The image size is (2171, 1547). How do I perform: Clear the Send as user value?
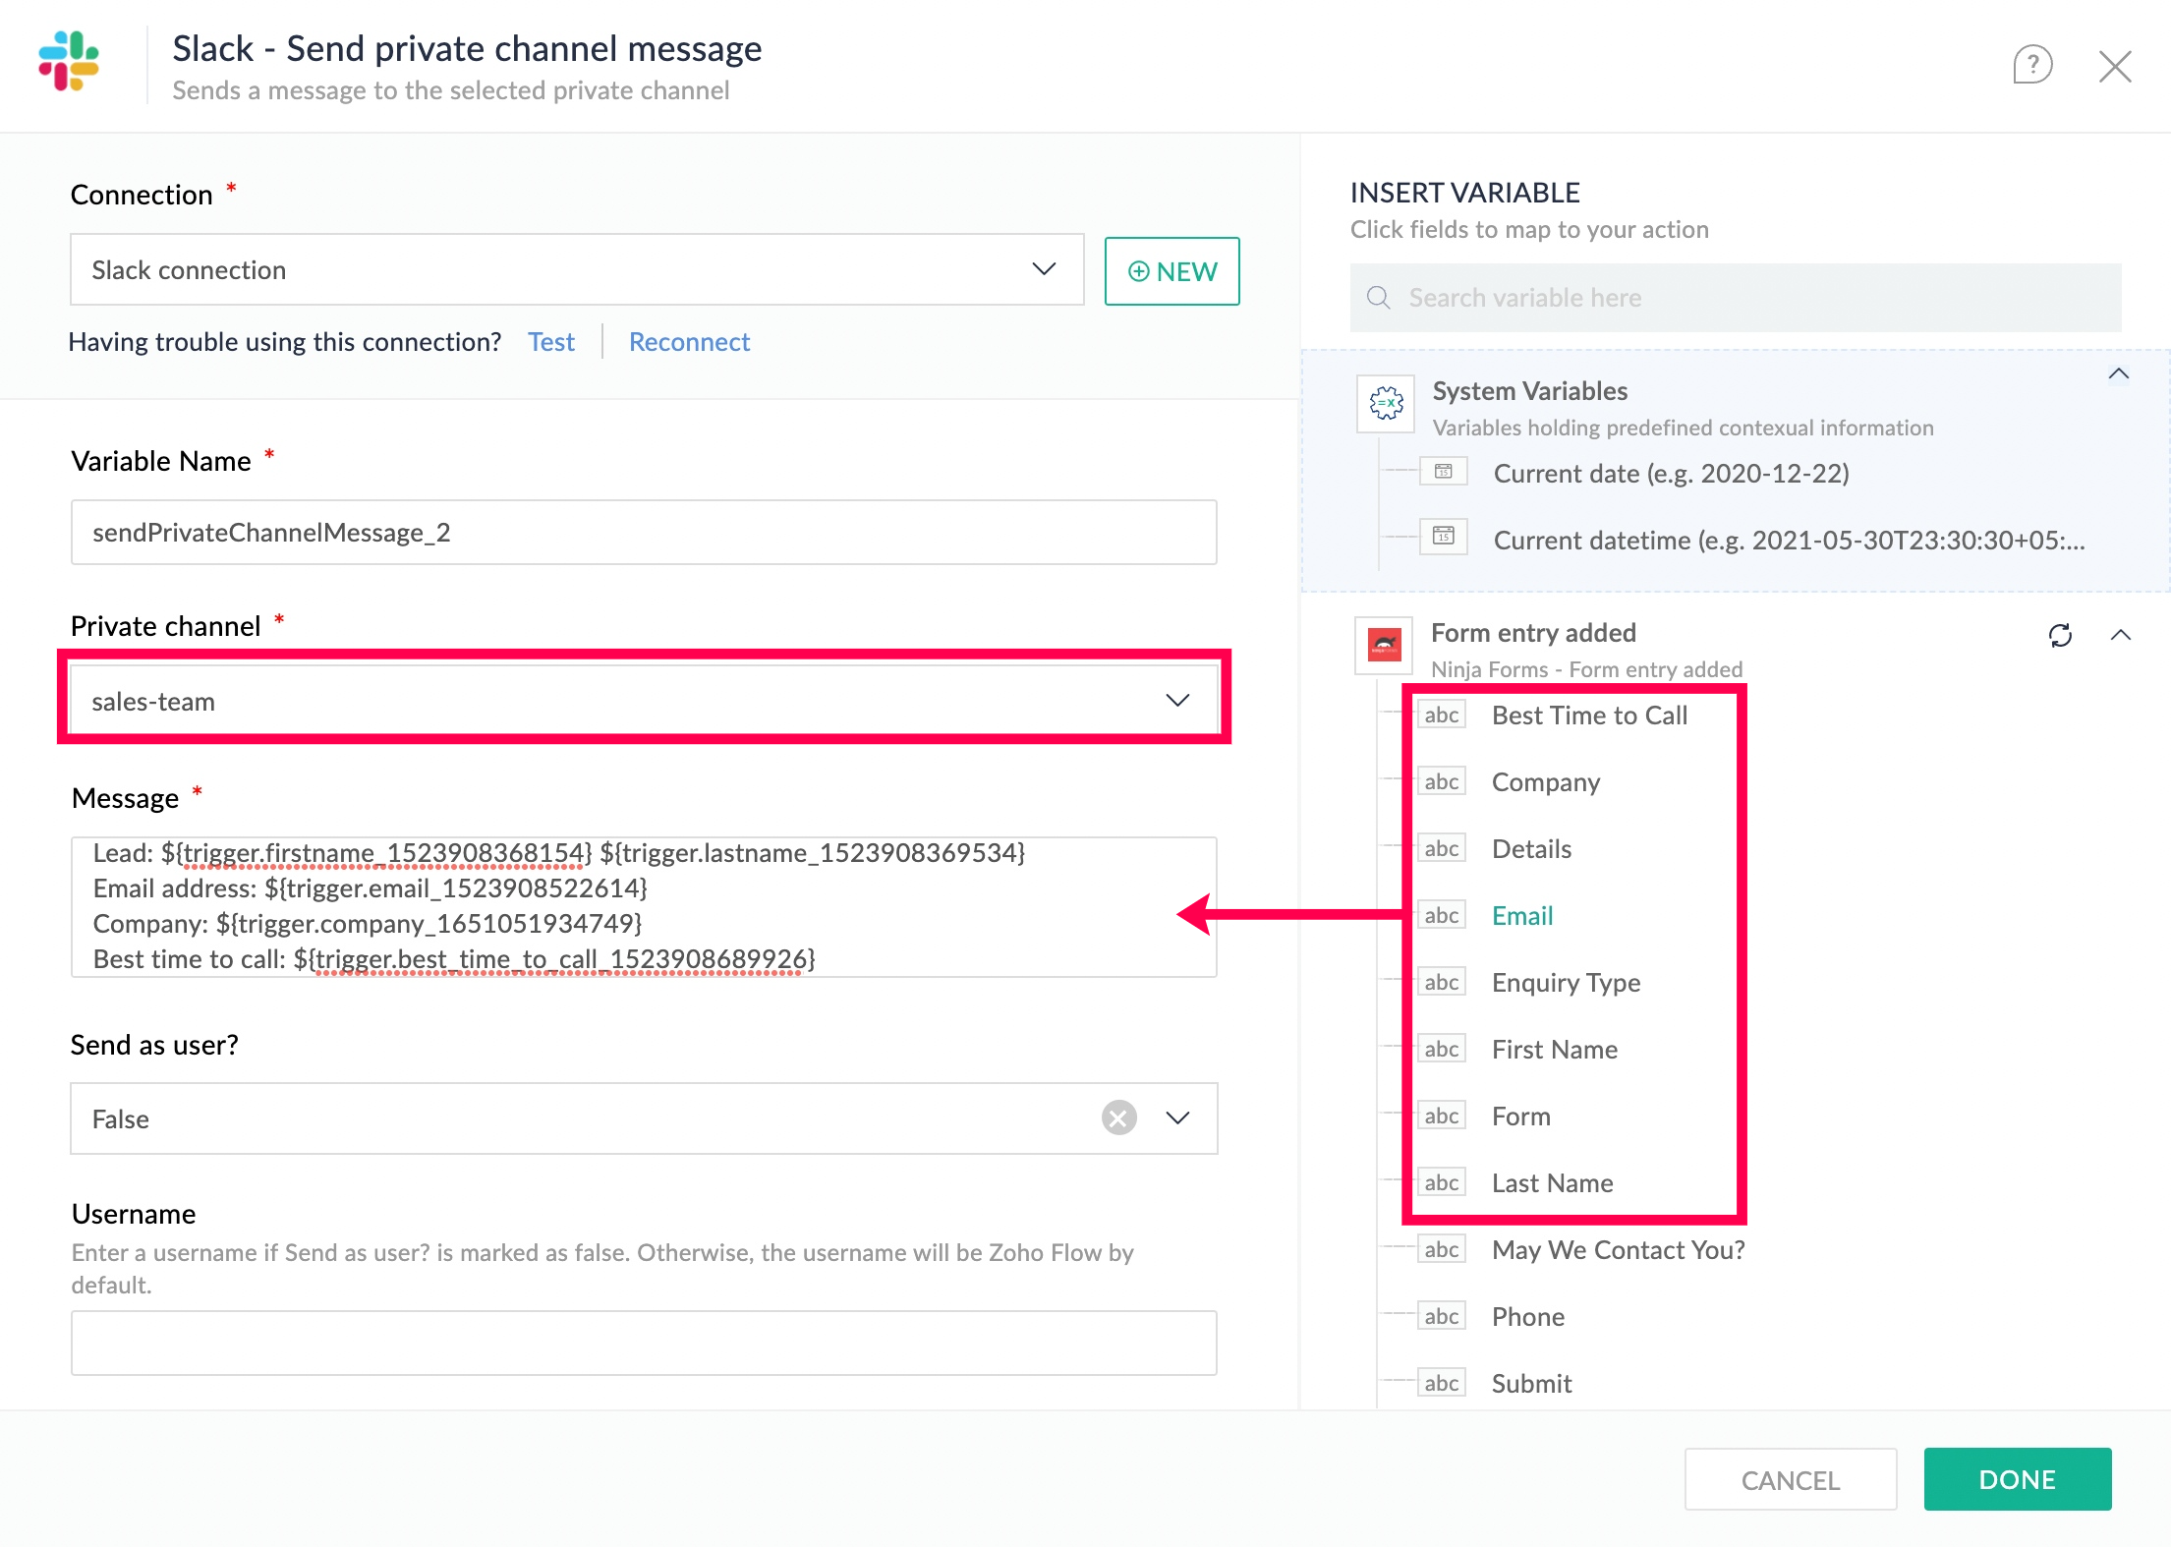1118,1117
